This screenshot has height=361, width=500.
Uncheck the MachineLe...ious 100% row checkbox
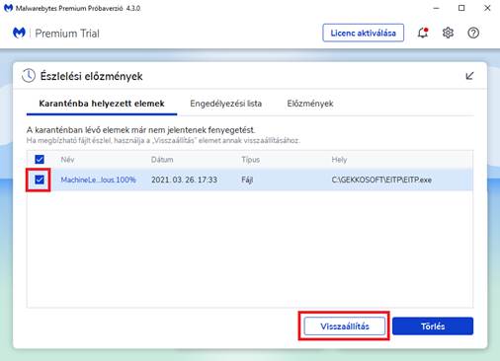point(40,180)
